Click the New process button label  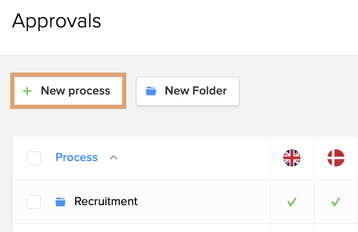tap(75, 91)
